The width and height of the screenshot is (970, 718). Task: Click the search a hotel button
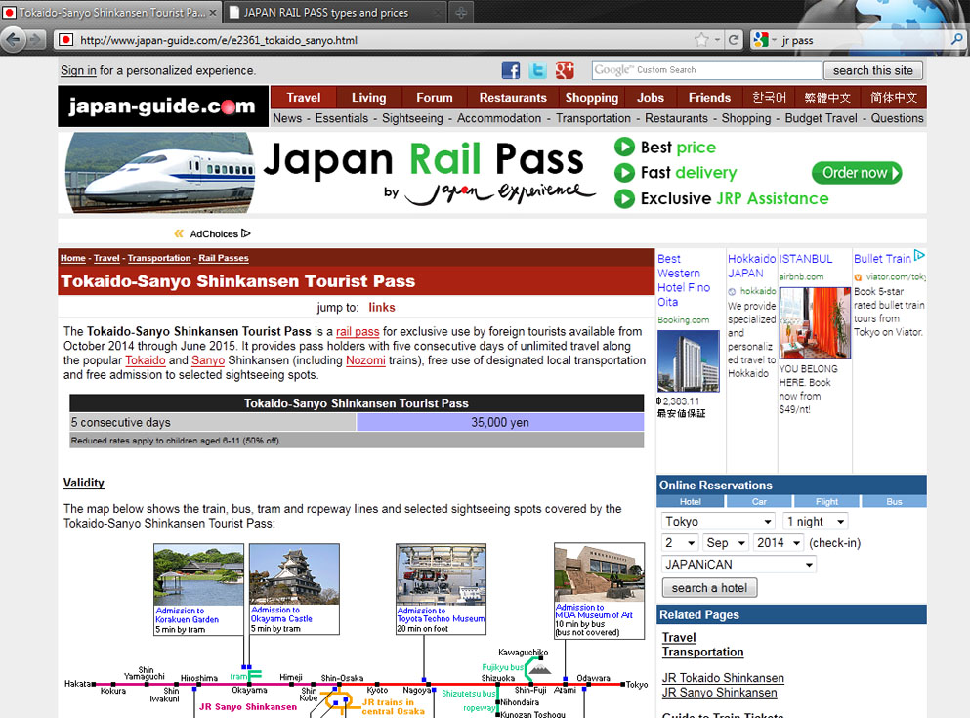[709, 587]
